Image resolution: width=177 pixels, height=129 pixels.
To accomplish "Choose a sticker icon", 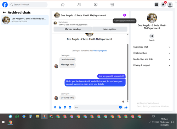I will [65, 107].
